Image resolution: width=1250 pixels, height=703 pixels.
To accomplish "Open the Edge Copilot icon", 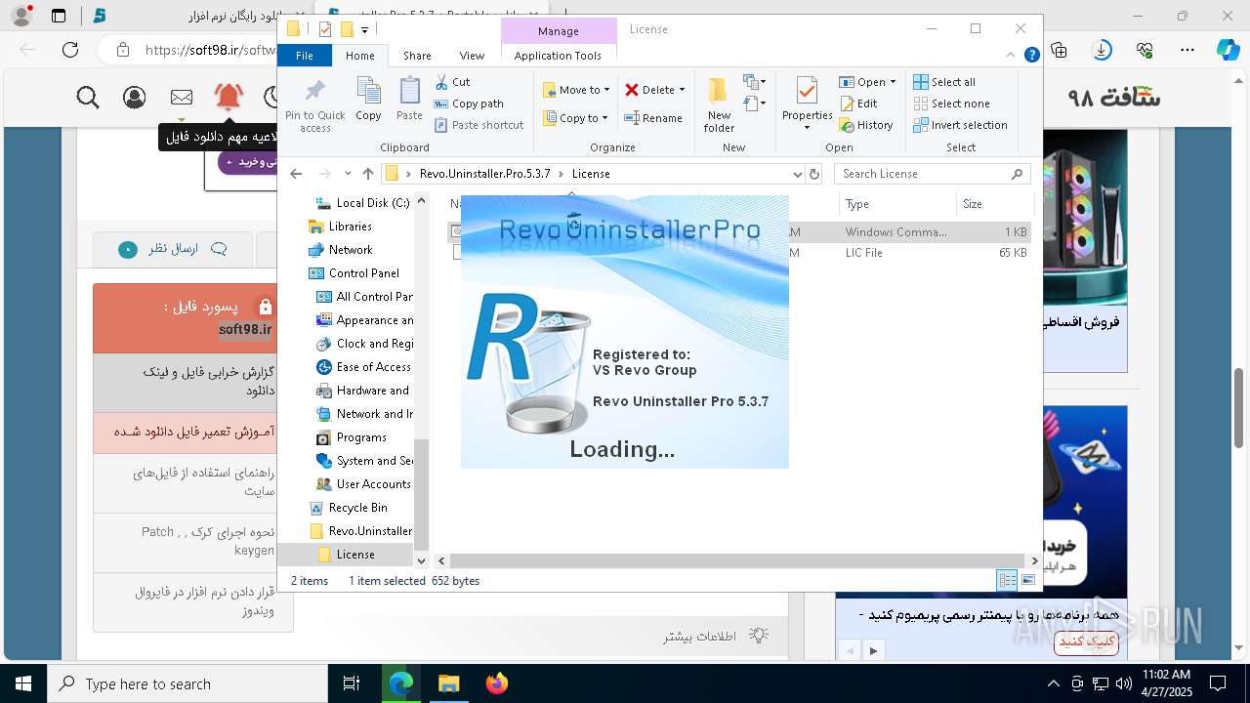I will pyautogui.click(x=1228, y=50).
